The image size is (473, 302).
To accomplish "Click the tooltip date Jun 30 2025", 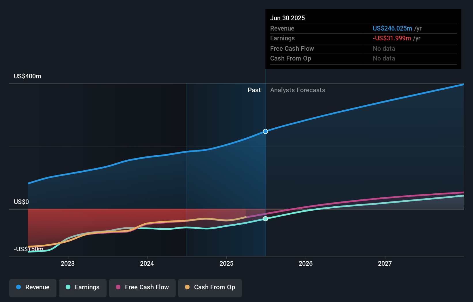I will [287, 18].
